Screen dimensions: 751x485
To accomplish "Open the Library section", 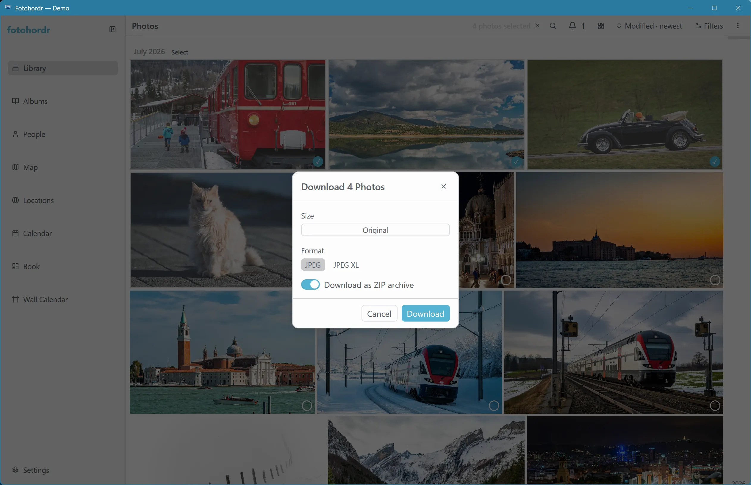I will point(63,68).
